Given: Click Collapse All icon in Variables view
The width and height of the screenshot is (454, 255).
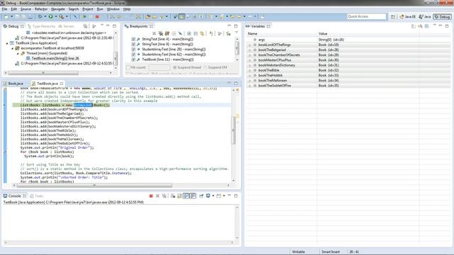Looking at the screenshot, I should 427,26.
